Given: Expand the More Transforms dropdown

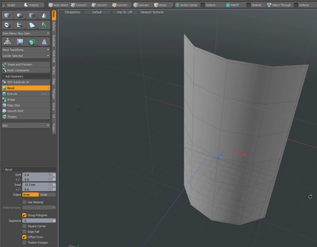Looking at the screenshot, I should point(26,50).
